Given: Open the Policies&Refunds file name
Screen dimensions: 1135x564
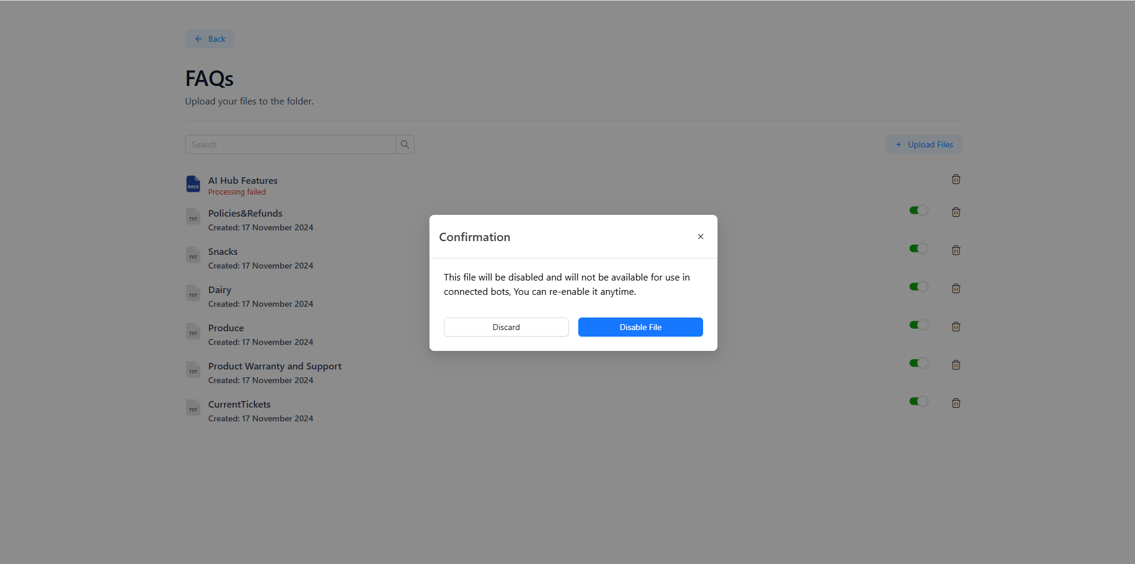Looking at the screenshot, I should pos(245,213).
